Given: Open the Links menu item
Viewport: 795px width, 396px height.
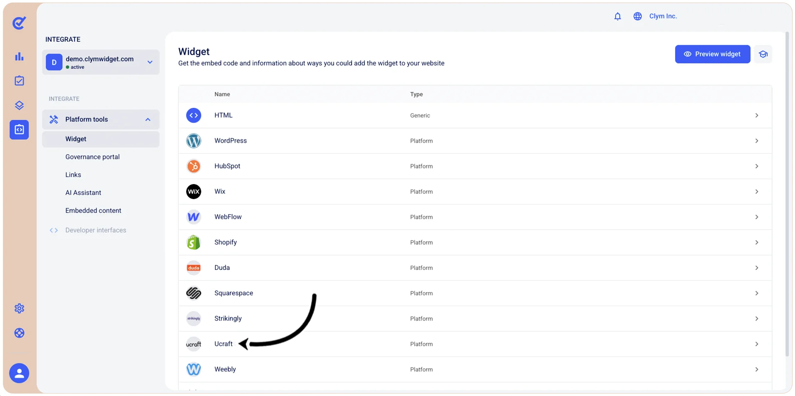Looking at the screenshot, I should pyautogui.click(x=73, y=175).
